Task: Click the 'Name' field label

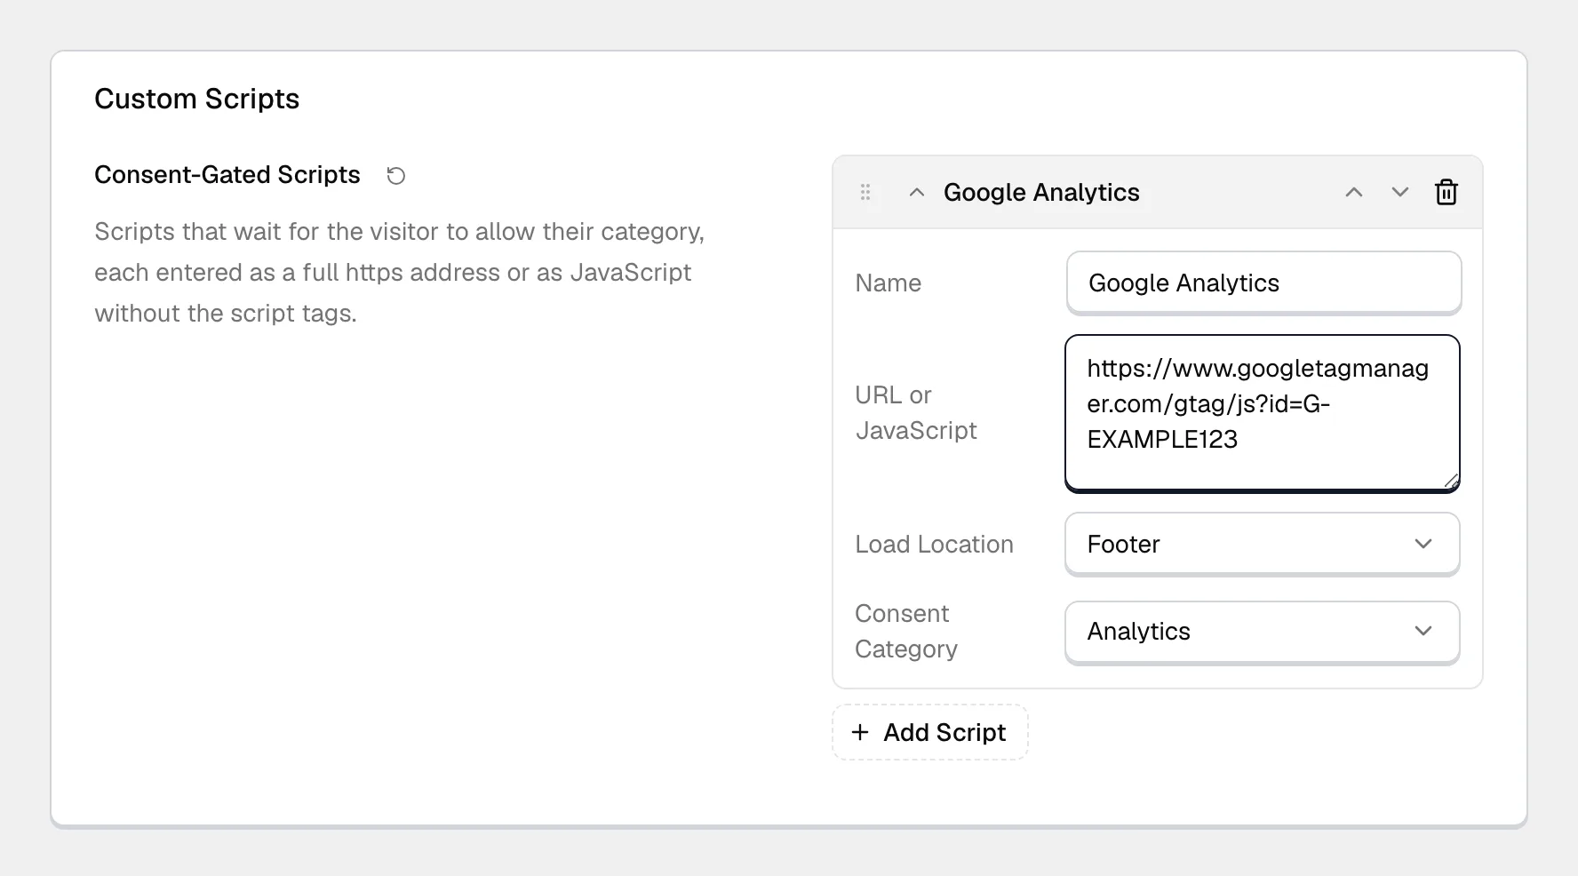Action: pos(889,283)
